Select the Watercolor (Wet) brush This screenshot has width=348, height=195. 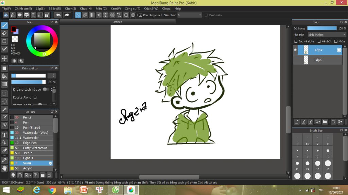[31, 133]
